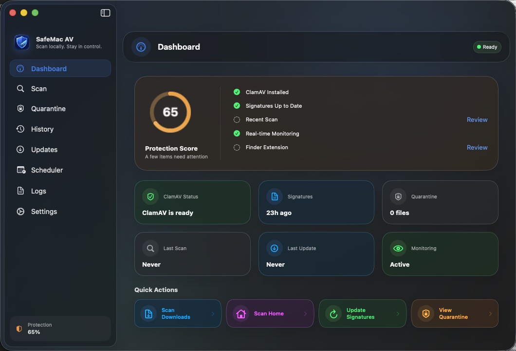Image resolution: width=516 pixels, height=351 pixels.
Task: Open the Updates page
Action: click(x=60, y=150)
